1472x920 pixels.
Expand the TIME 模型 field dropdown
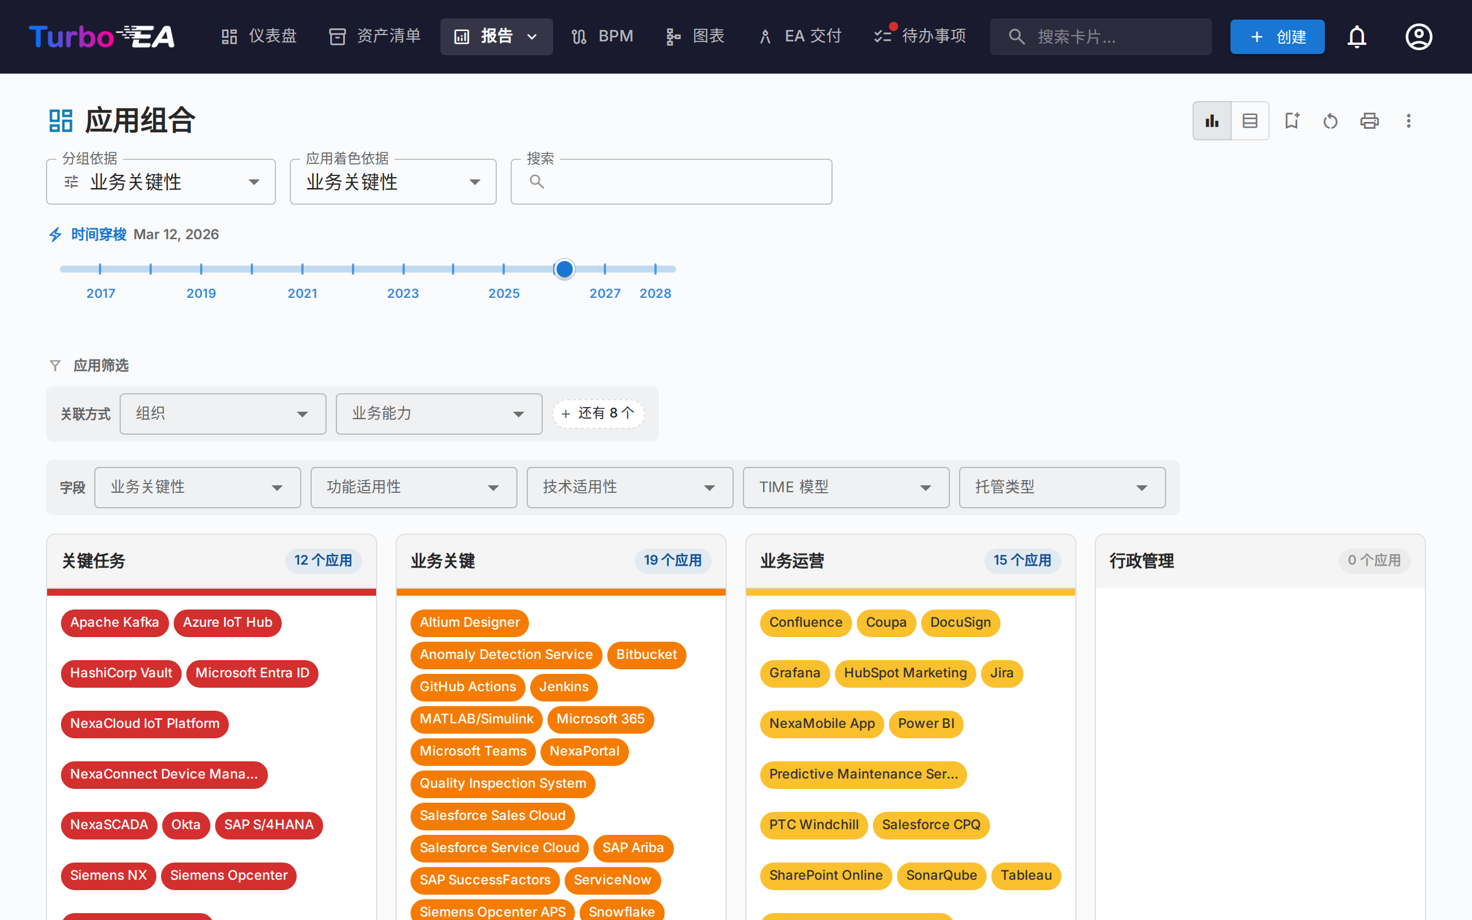(x=925, y=488)
